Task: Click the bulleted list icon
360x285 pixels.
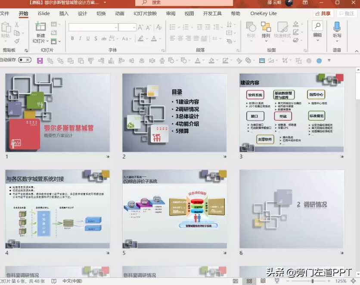Action: [x=172, y=27]
